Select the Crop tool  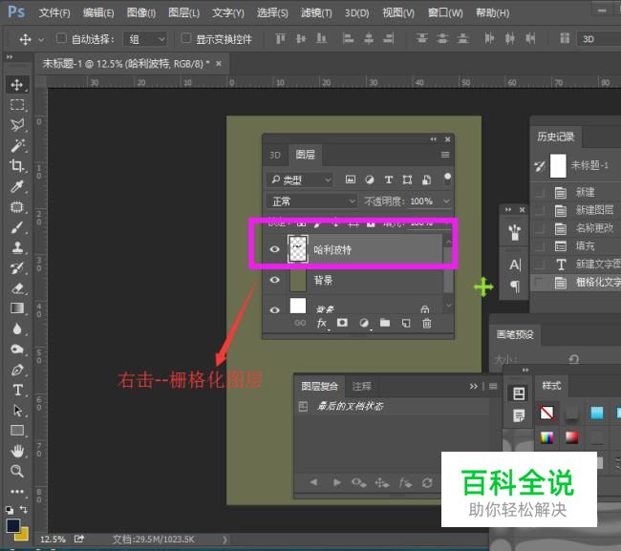tap(16, 165)
